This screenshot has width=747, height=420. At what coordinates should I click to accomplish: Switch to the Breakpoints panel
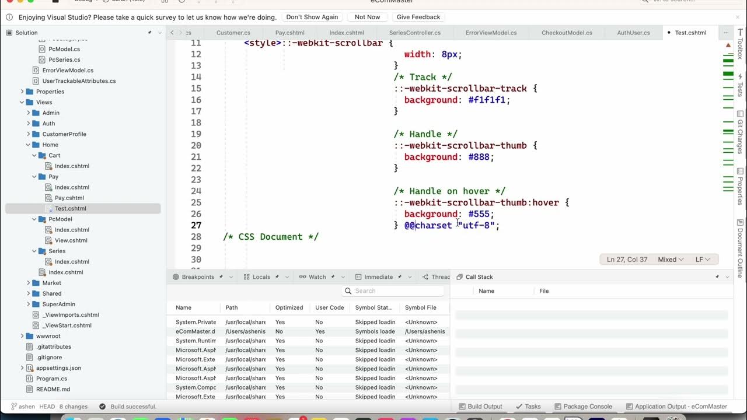coord(198,277)
